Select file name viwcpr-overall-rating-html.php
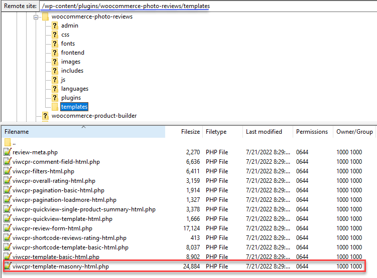Screen dimensions: 377x278 (x=54, y=181)
